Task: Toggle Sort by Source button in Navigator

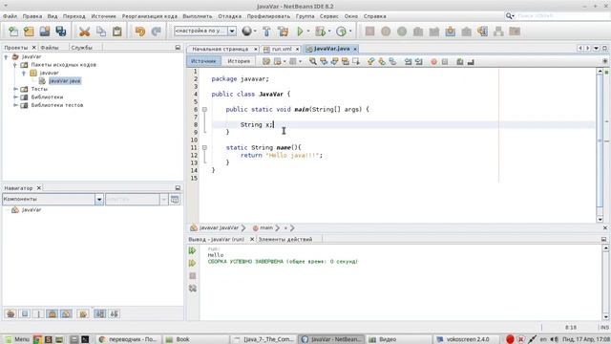Action: [x=114, y=313]
